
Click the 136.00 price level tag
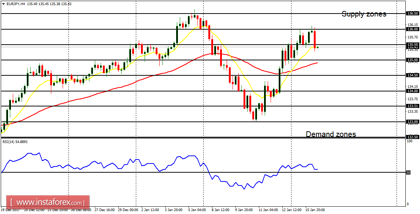tap(412, 29)
